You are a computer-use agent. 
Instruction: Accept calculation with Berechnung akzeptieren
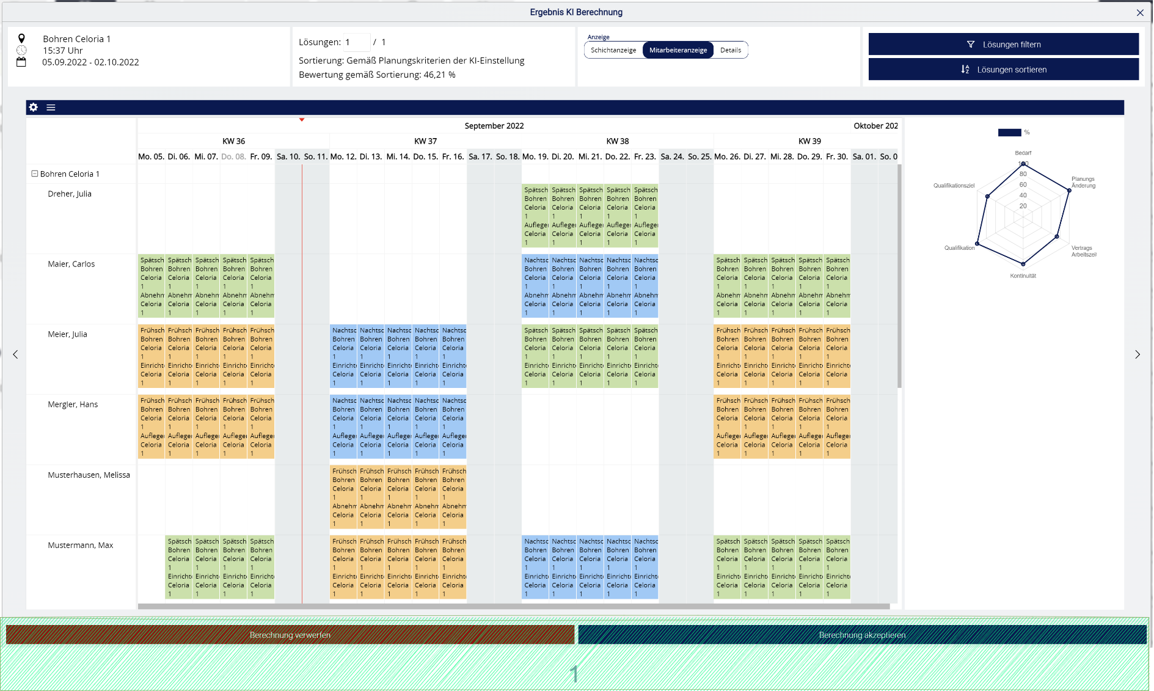(x=862, y=635)
